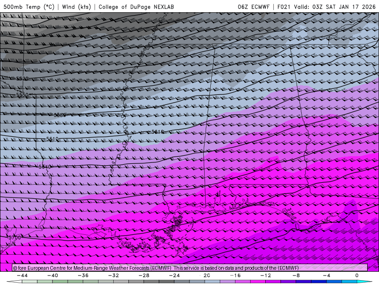Click the -28 colorbar scale label
The width and height of the screenshot is (379, 284).
click(144, 275)
